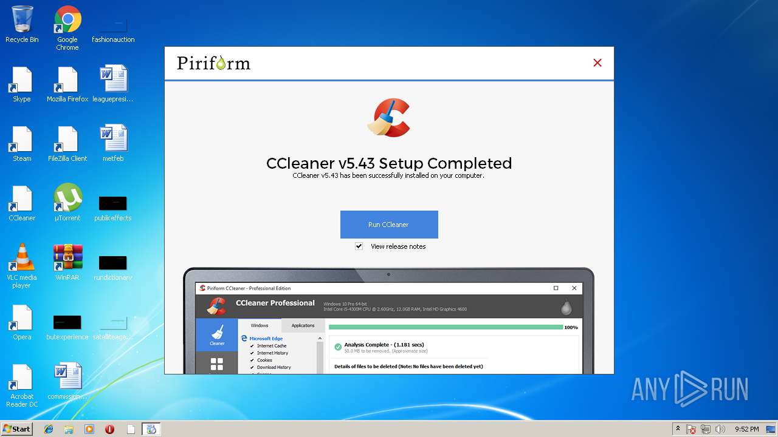
Task: Show hidden system tray icons
Action: click(678, 429)
